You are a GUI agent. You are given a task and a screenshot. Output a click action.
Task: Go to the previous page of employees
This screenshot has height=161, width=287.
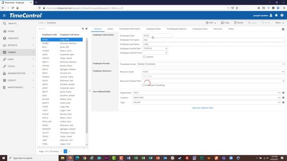(x=61, y=151)
